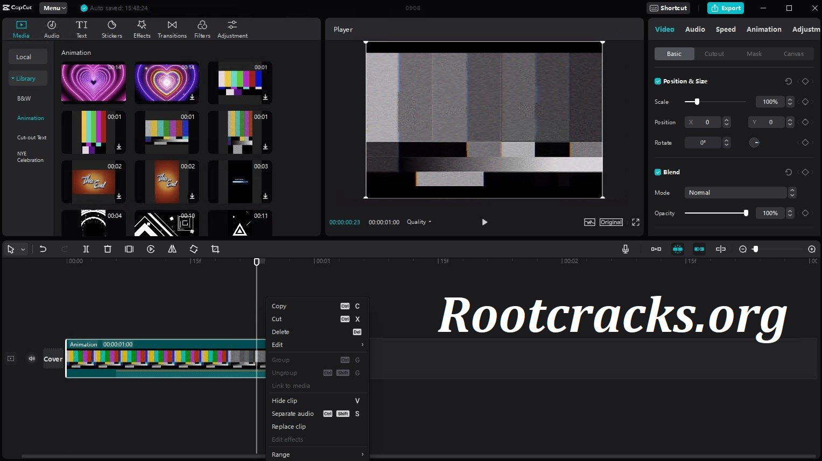Click the Crop tool icon
The width and height of the screenshot is (822, 461).
[x=215, y=249]
